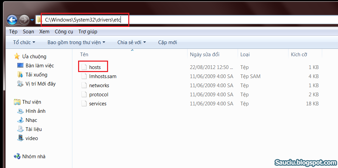
Task: Open Bàn làm việc in sidebar
Action: coord(40,66)
